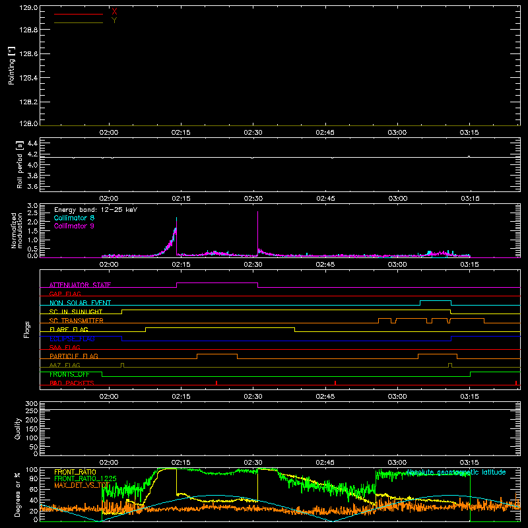Viewport: 528px width, 528px height.
Task: Select the 3.6 tick on Roll period axis
Action: [32, 186]
